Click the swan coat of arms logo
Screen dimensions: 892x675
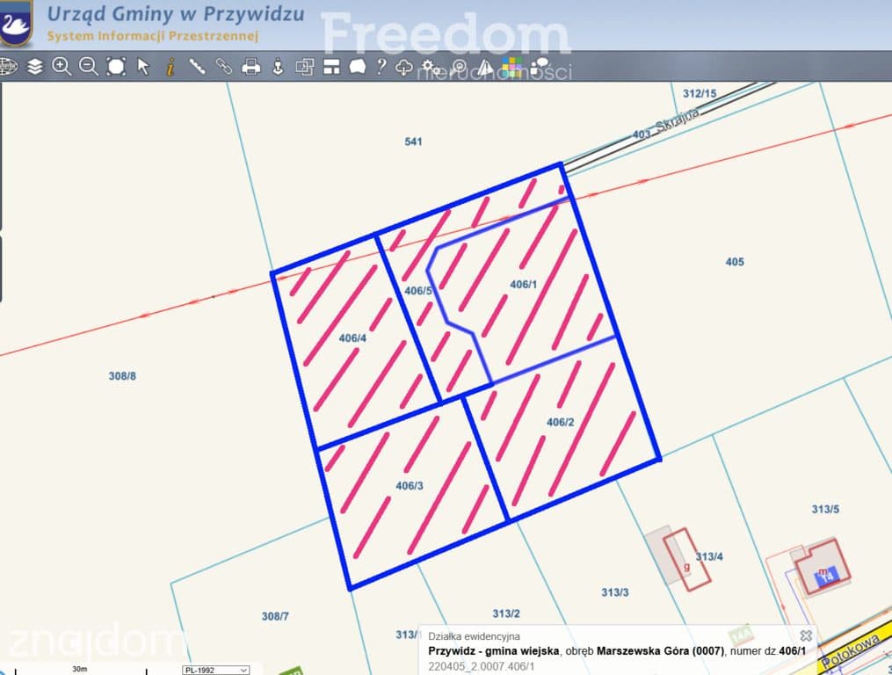[15, 23]
